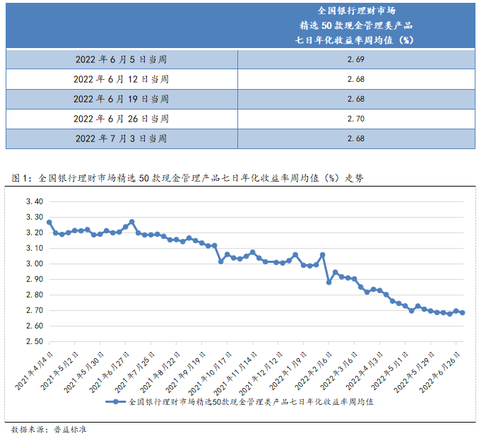The height and width of the screenshot is (436, 479).
Task: Click the 2022年7月3日当周 date cell
Action: coord(121,139)
